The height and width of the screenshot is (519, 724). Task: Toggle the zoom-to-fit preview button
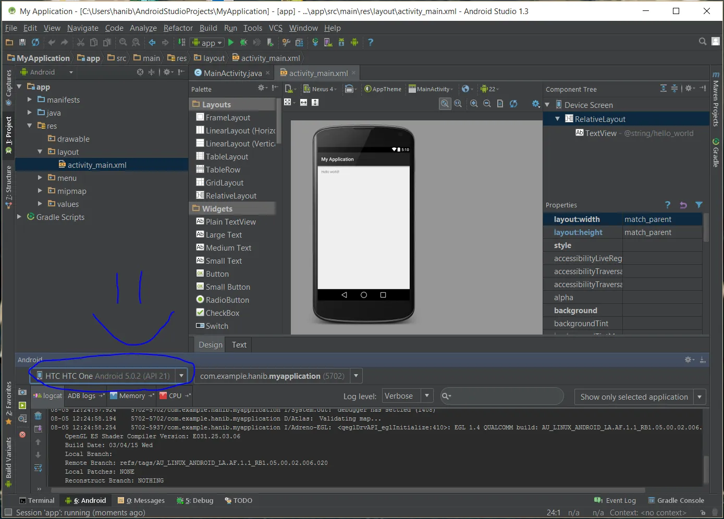click(445, 104)
